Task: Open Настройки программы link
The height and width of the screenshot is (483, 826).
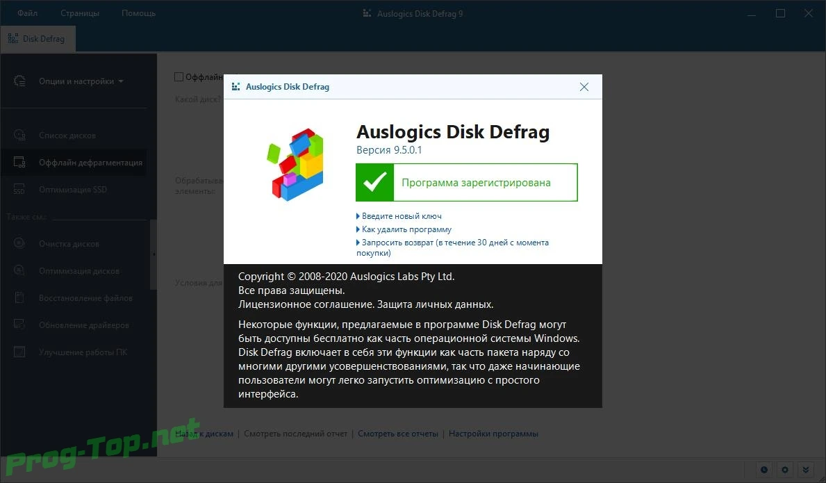Action: (493, 434)
